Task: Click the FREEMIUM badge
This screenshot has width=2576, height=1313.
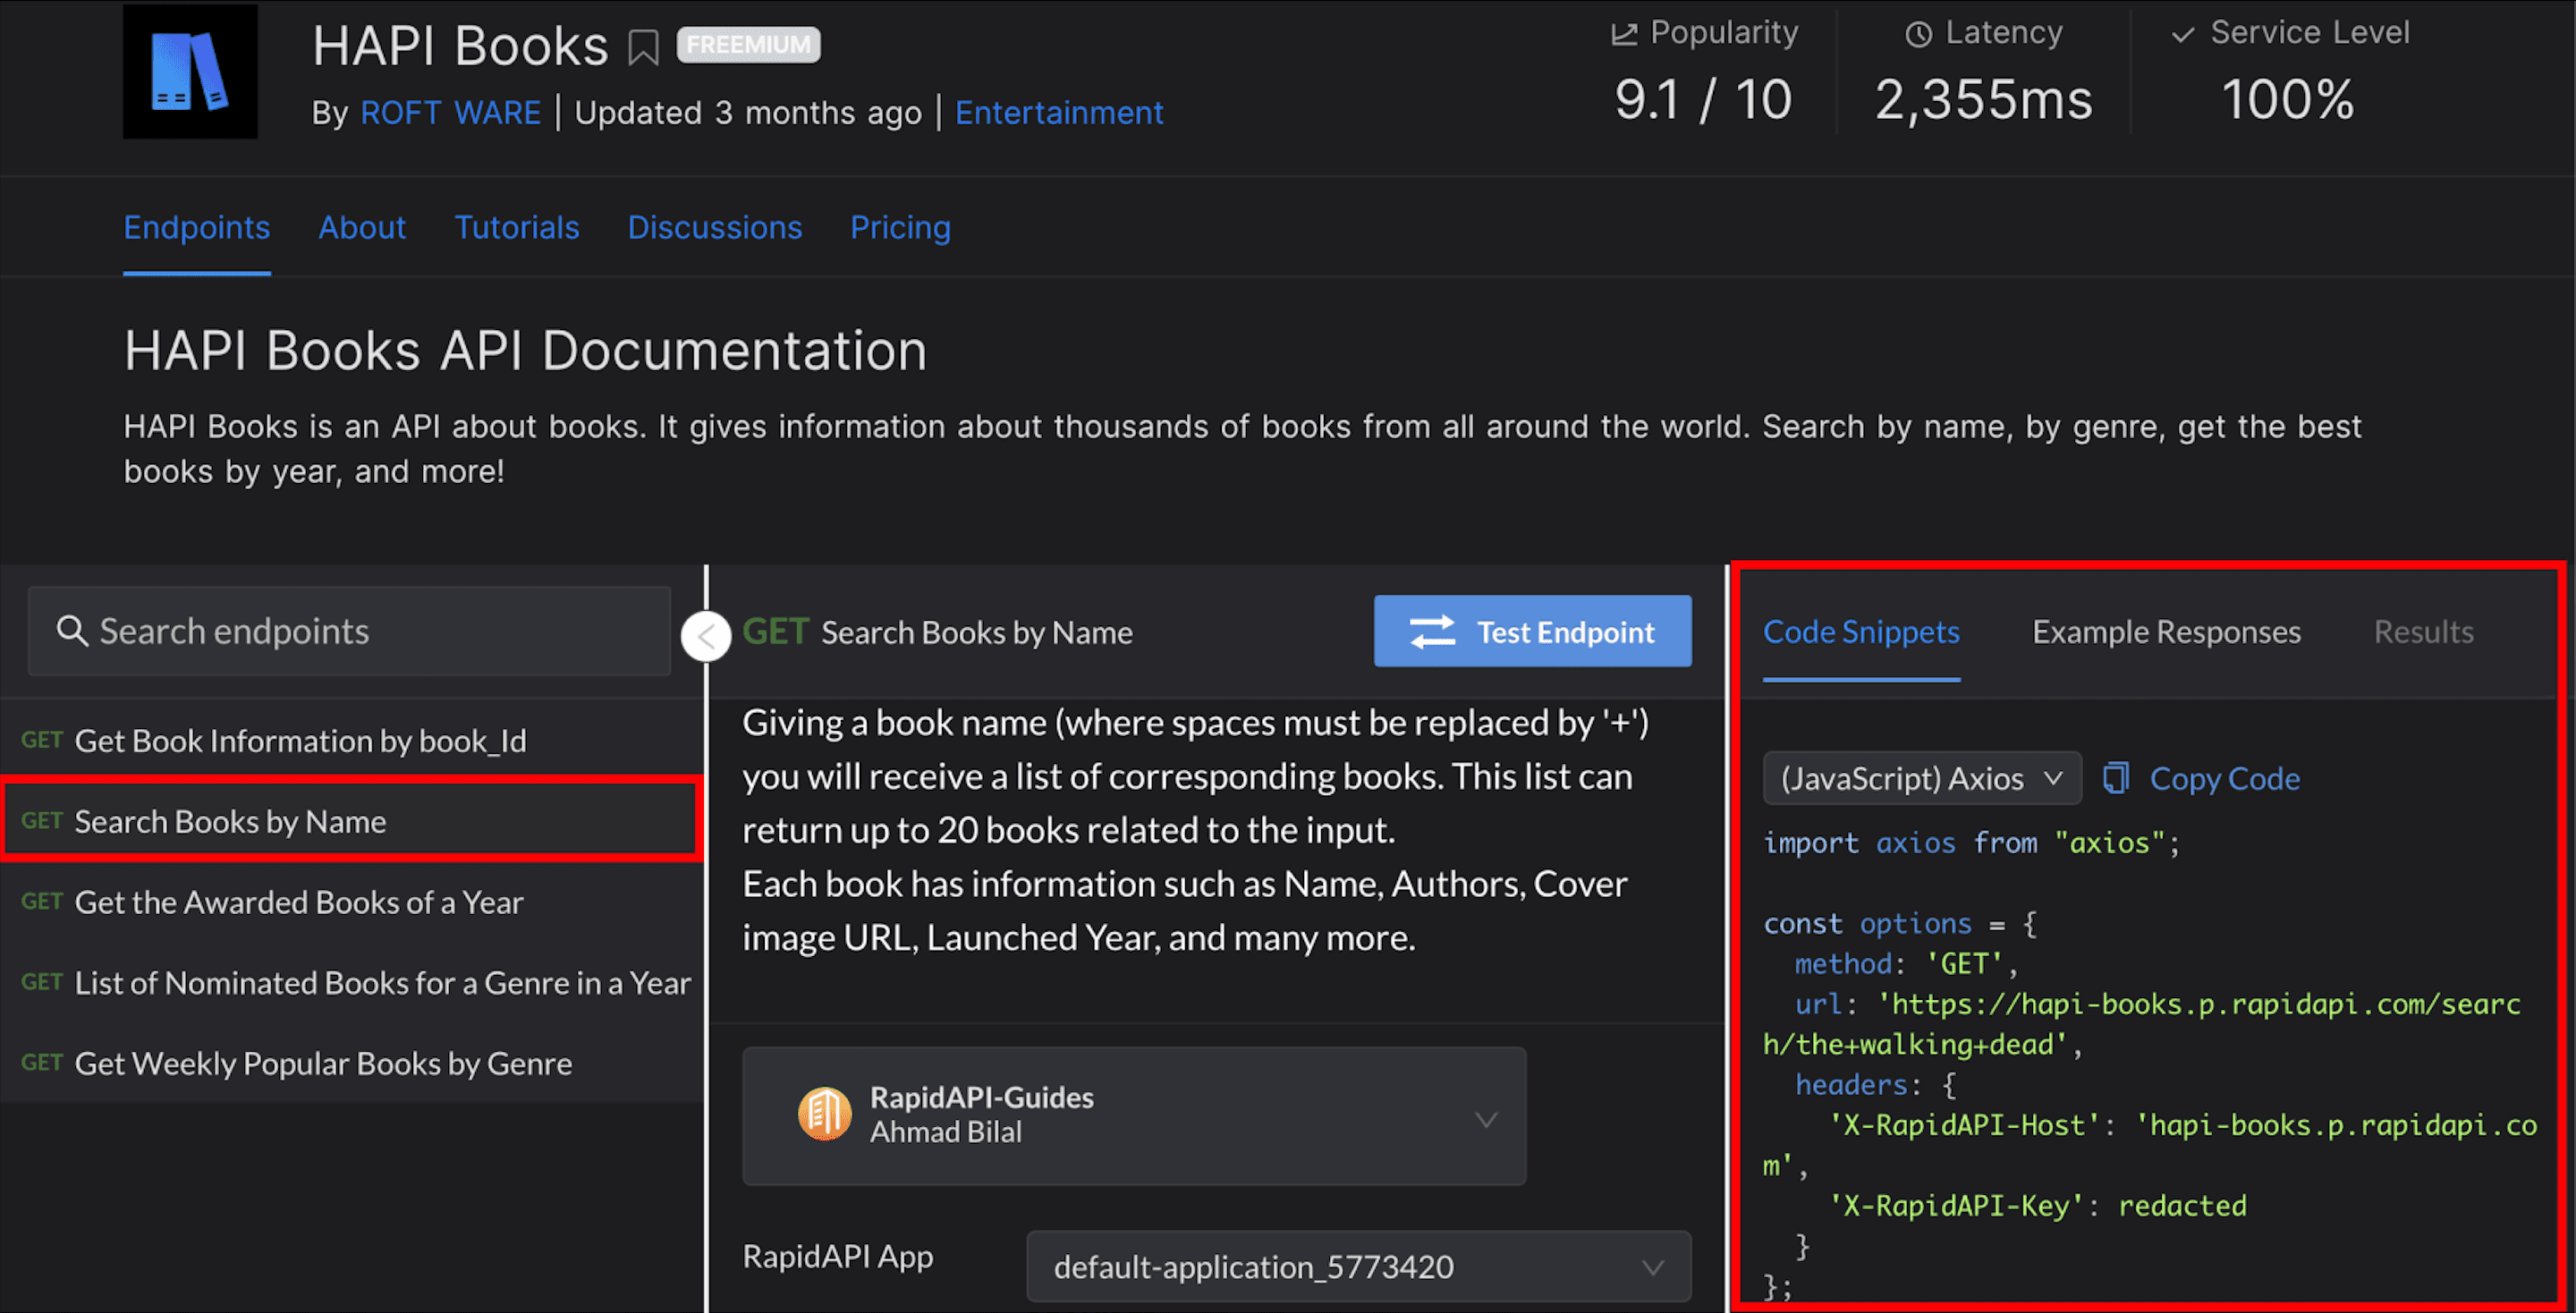Action: pos(748,45)
